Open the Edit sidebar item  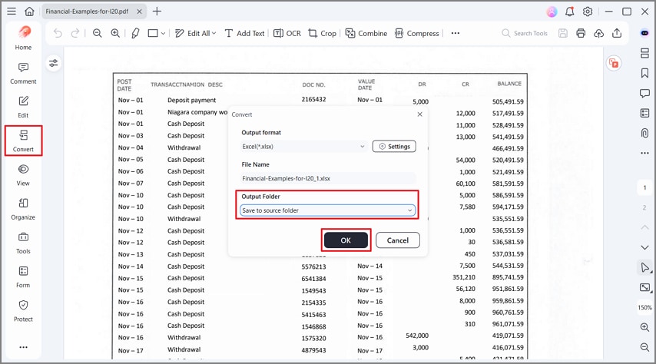[23, 107]
